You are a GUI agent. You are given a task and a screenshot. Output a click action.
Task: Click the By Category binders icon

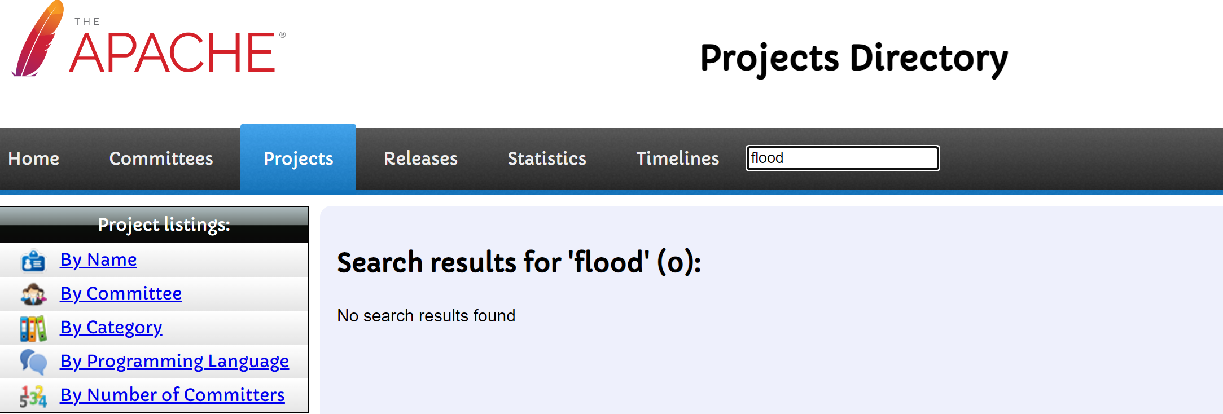click(33, 328)
